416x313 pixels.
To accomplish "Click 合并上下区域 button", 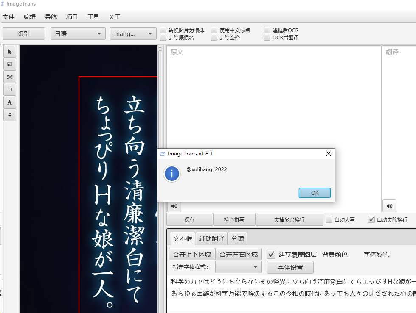I will (192, 255).
